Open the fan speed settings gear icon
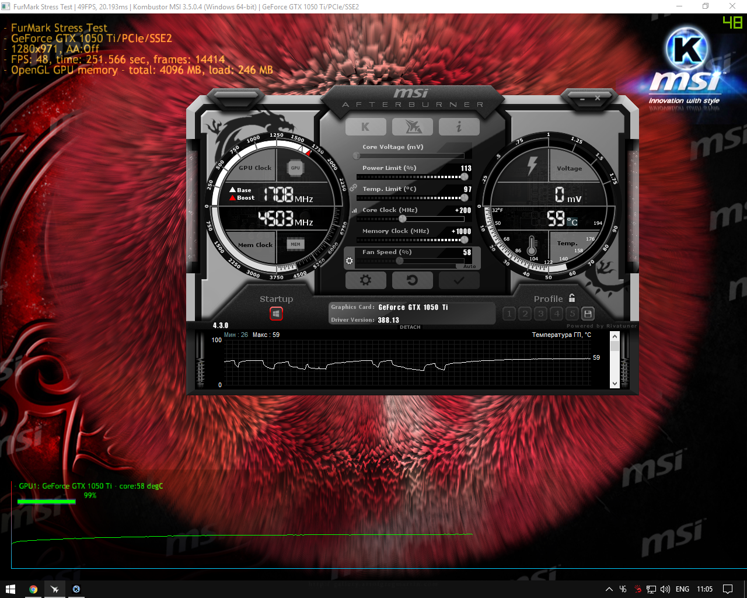This screenshot has width=747, height=598. 350,260
